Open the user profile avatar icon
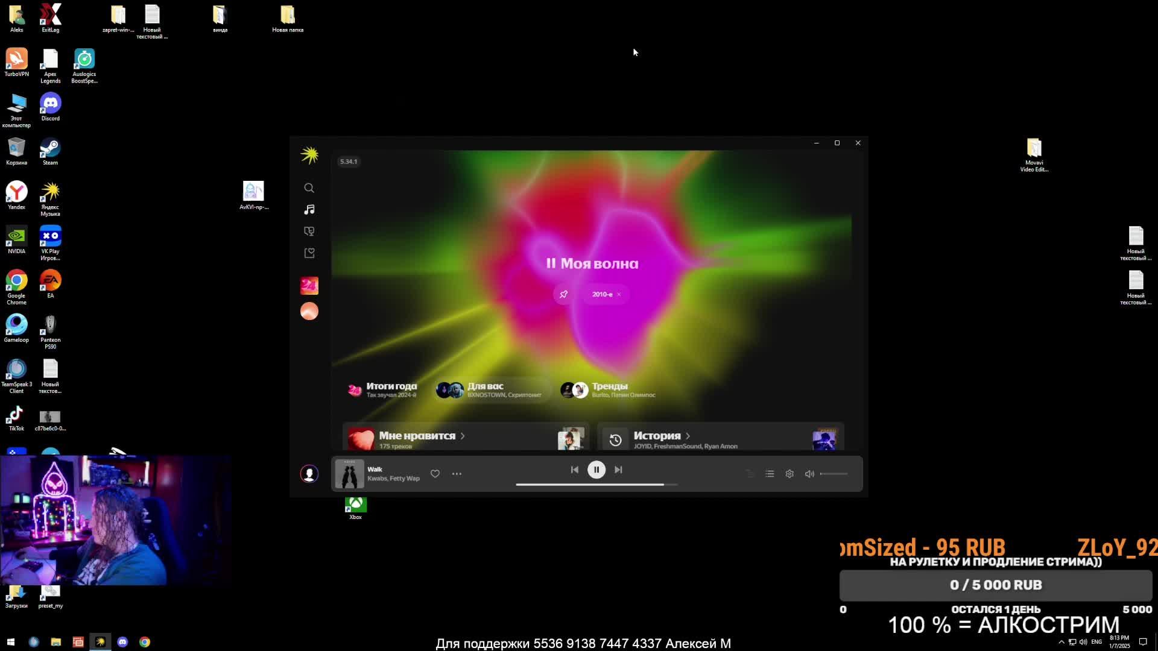Viewport: 1158px width, 651px height. [309, 474]
